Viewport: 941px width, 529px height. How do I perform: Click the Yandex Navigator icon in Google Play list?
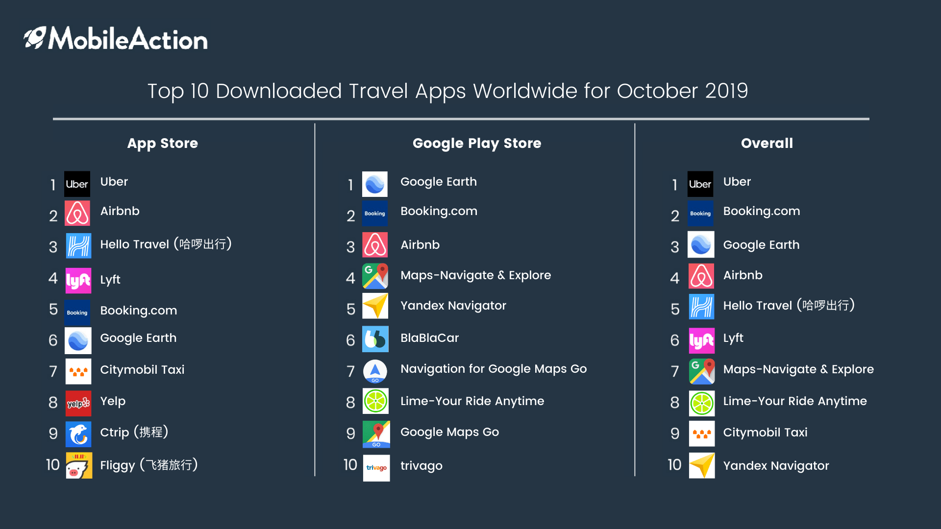pos(375,306)
